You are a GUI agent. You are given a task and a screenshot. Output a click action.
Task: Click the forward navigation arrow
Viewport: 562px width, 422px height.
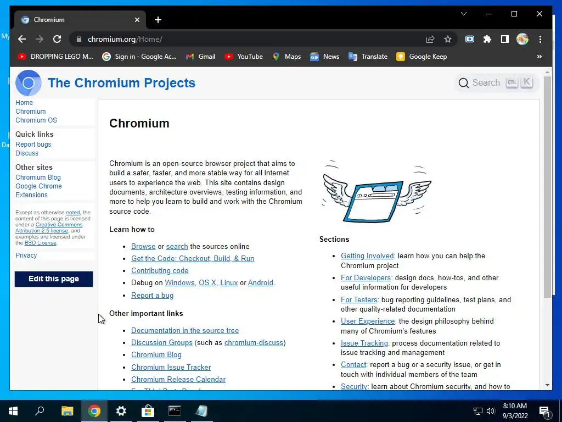[40, 39]
